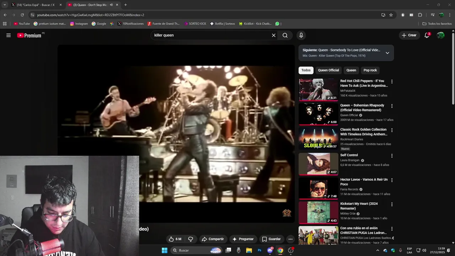
Task: Click the browser address bar URL
Action: 91,15
